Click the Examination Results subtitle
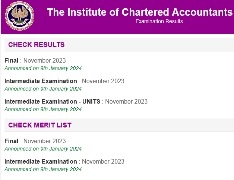Viewport: 234px width, 180px height. coord(159,21)
